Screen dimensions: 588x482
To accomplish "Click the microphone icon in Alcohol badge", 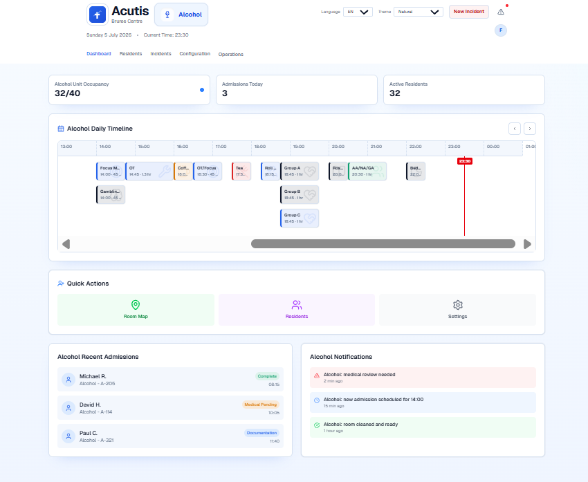I will click(167, 15).
